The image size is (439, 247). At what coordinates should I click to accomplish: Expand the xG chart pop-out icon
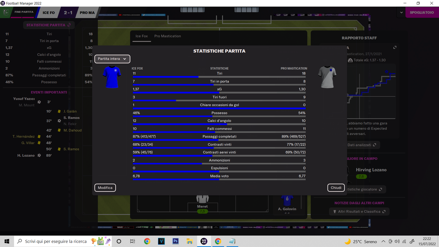pyautogui.click(x=395, y=47)
